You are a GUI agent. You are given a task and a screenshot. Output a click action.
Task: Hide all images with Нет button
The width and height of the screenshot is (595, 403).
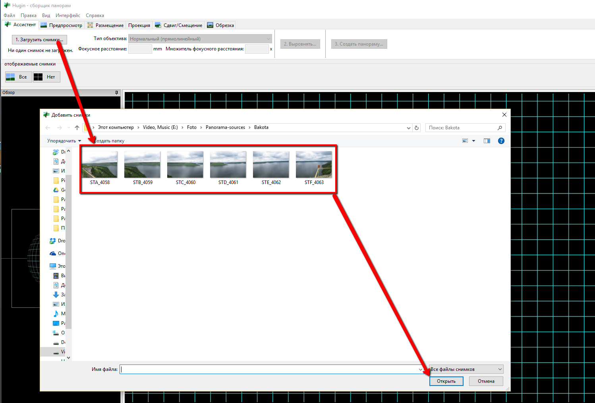coord(46,77)
